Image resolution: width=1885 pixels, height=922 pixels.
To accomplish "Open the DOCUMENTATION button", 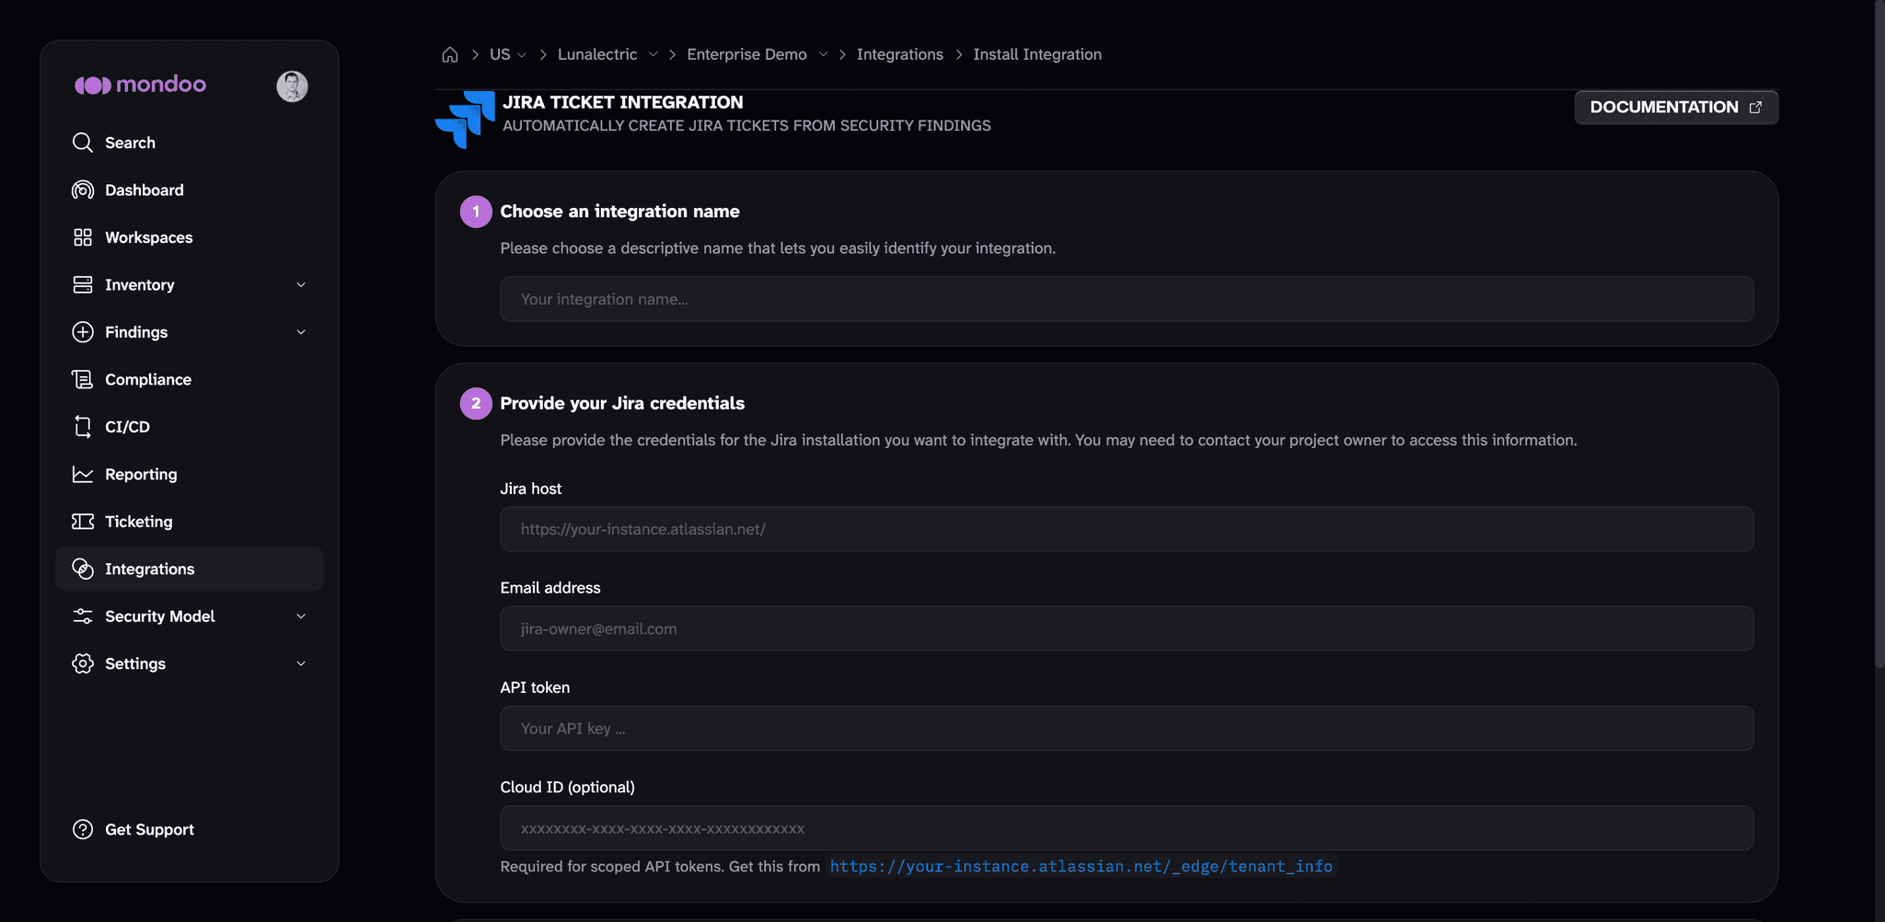I will (1676, 107).
